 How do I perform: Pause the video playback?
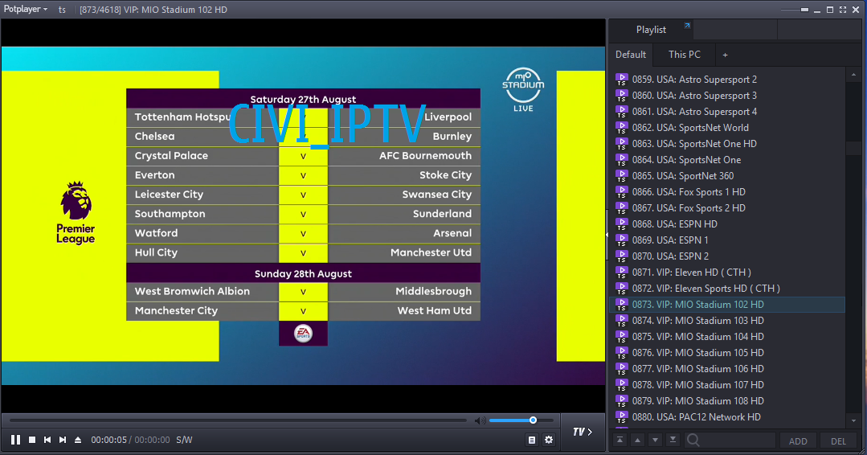(x=15, y=440)
